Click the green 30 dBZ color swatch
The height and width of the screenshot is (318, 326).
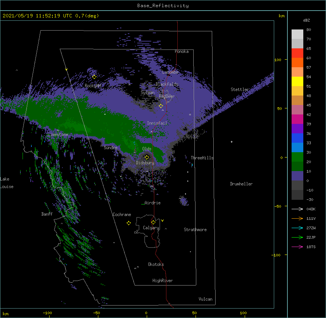pyautogui.click(x=297, y=157)
